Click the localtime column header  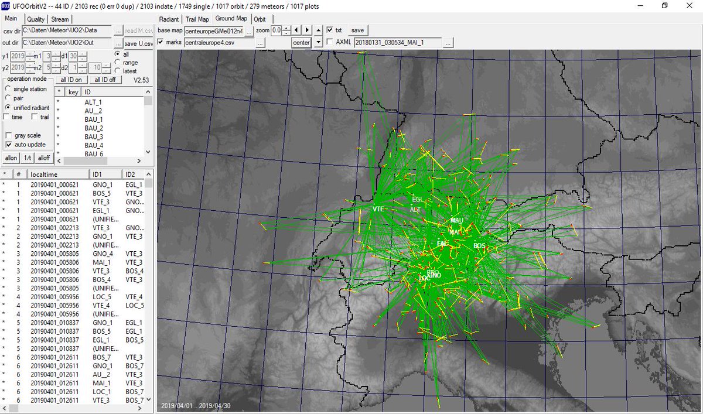(59, 175)
